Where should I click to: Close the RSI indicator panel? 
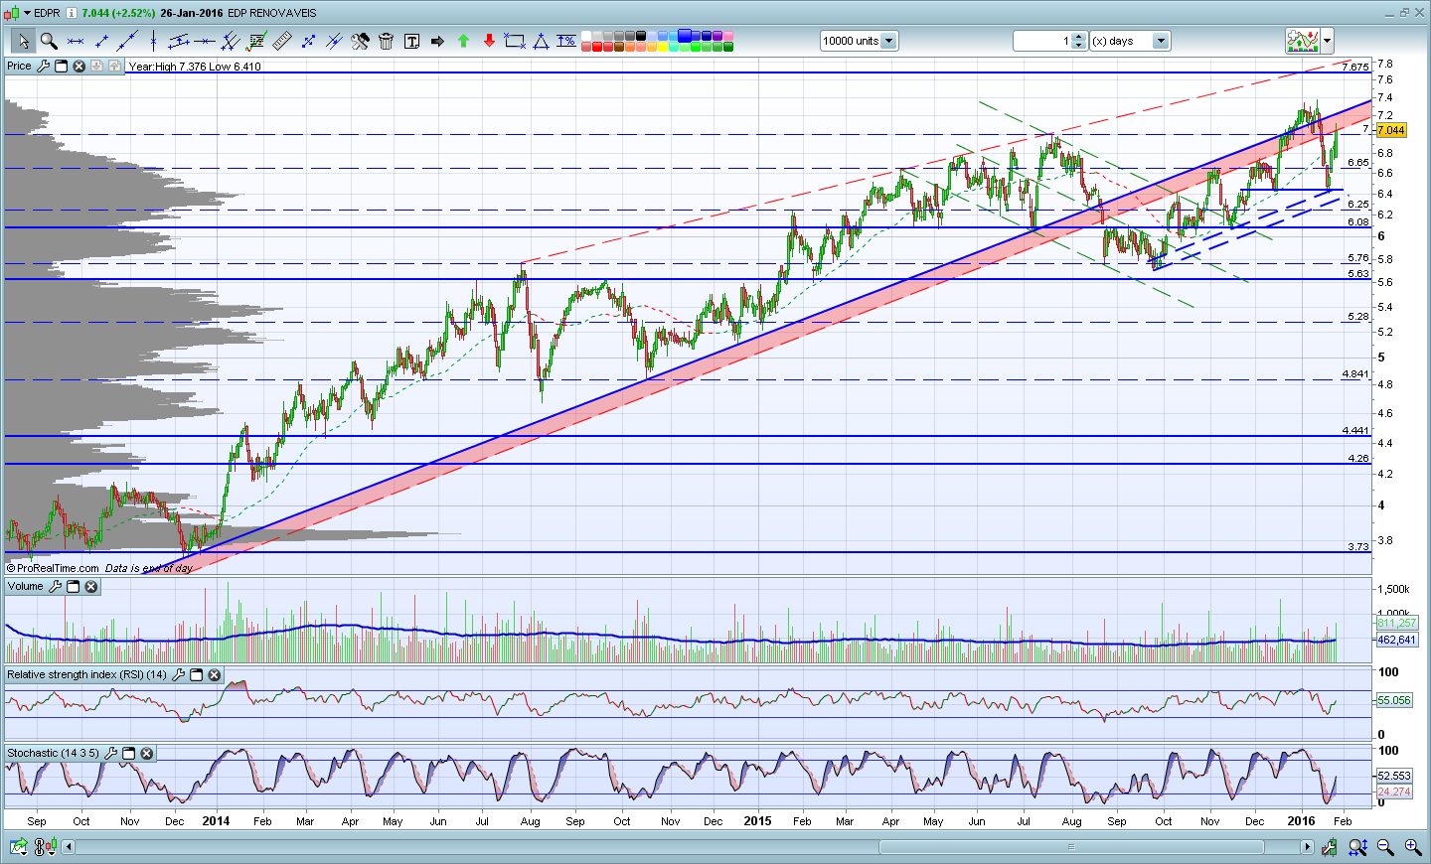(x=214, y=674)
